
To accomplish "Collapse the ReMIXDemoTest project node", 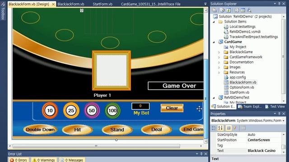I will (x=214, y=98).
